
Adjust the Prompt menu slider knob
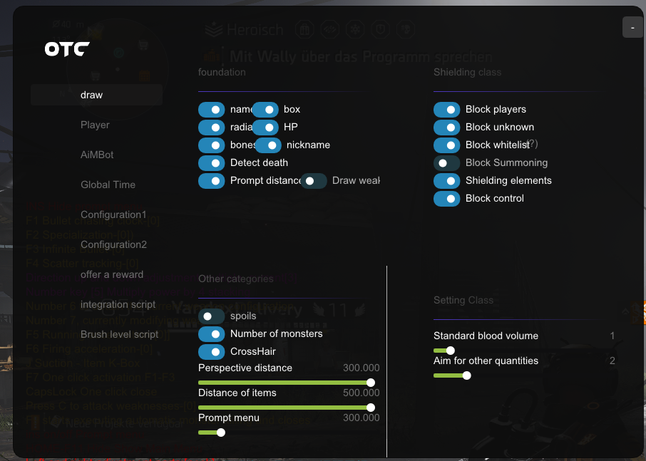pyautogui.click(x=221, y=432)
